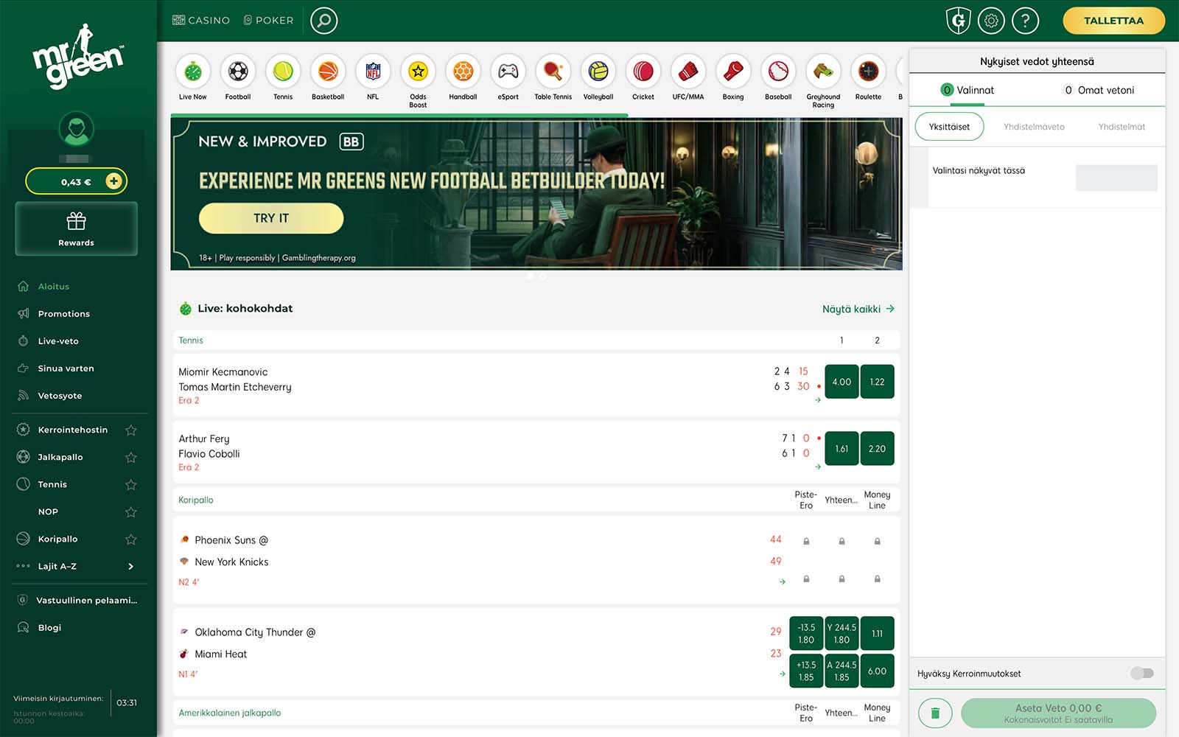Screen dimensions: 1179x737
Task: Expand the Lajit A–Z list
Action: (130, 567)
